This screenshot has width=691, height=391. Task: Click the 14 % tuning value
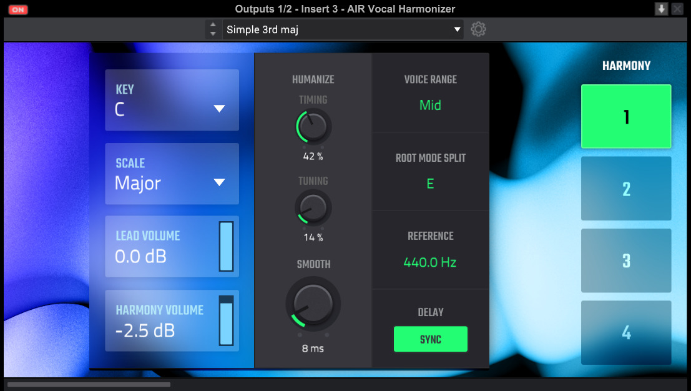coord(313,237)
